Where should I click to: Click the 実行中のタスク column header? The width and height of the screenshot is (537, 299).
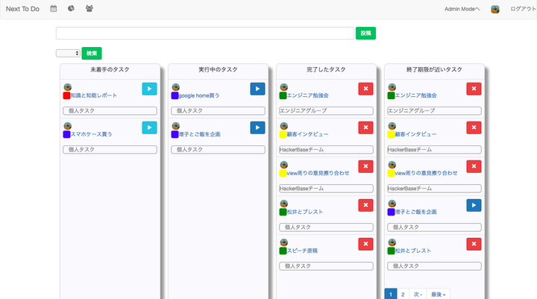pyautogui.click(x=218, y=69)
